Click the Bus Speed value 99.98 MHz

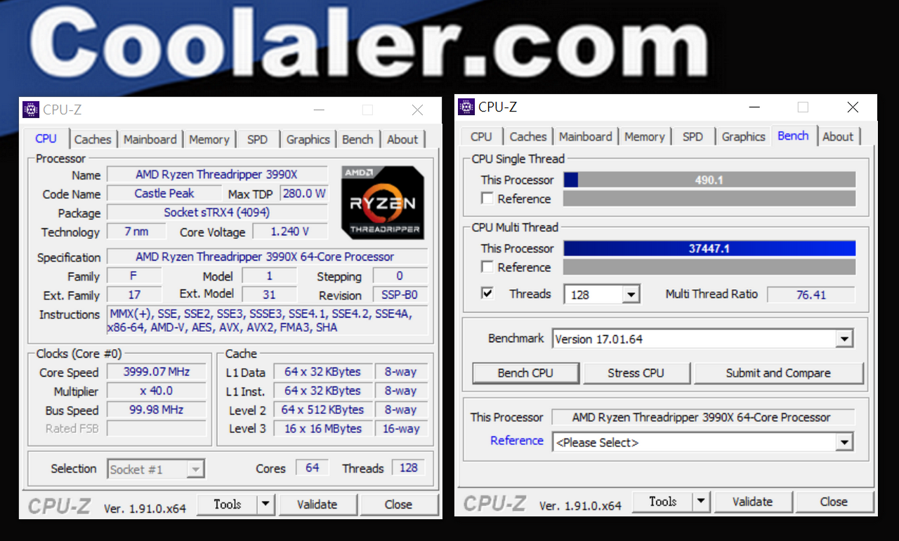coord(157,410)
